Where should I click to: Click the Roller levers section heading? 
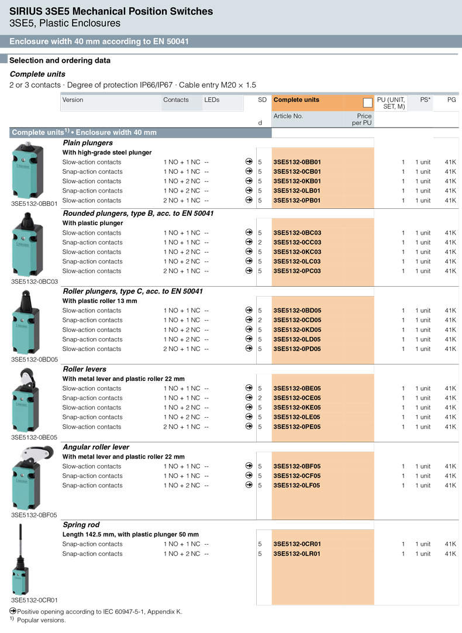click(84, 369)
